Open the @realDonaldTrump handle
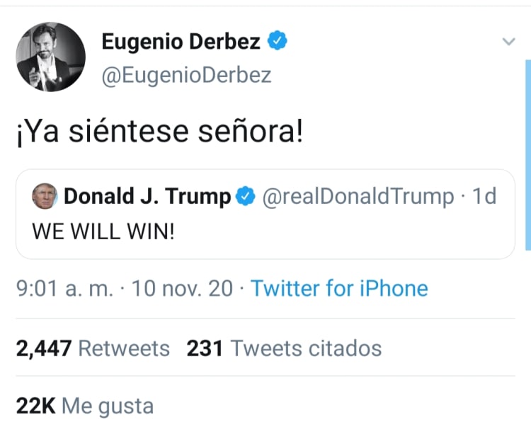 [358, 197]
